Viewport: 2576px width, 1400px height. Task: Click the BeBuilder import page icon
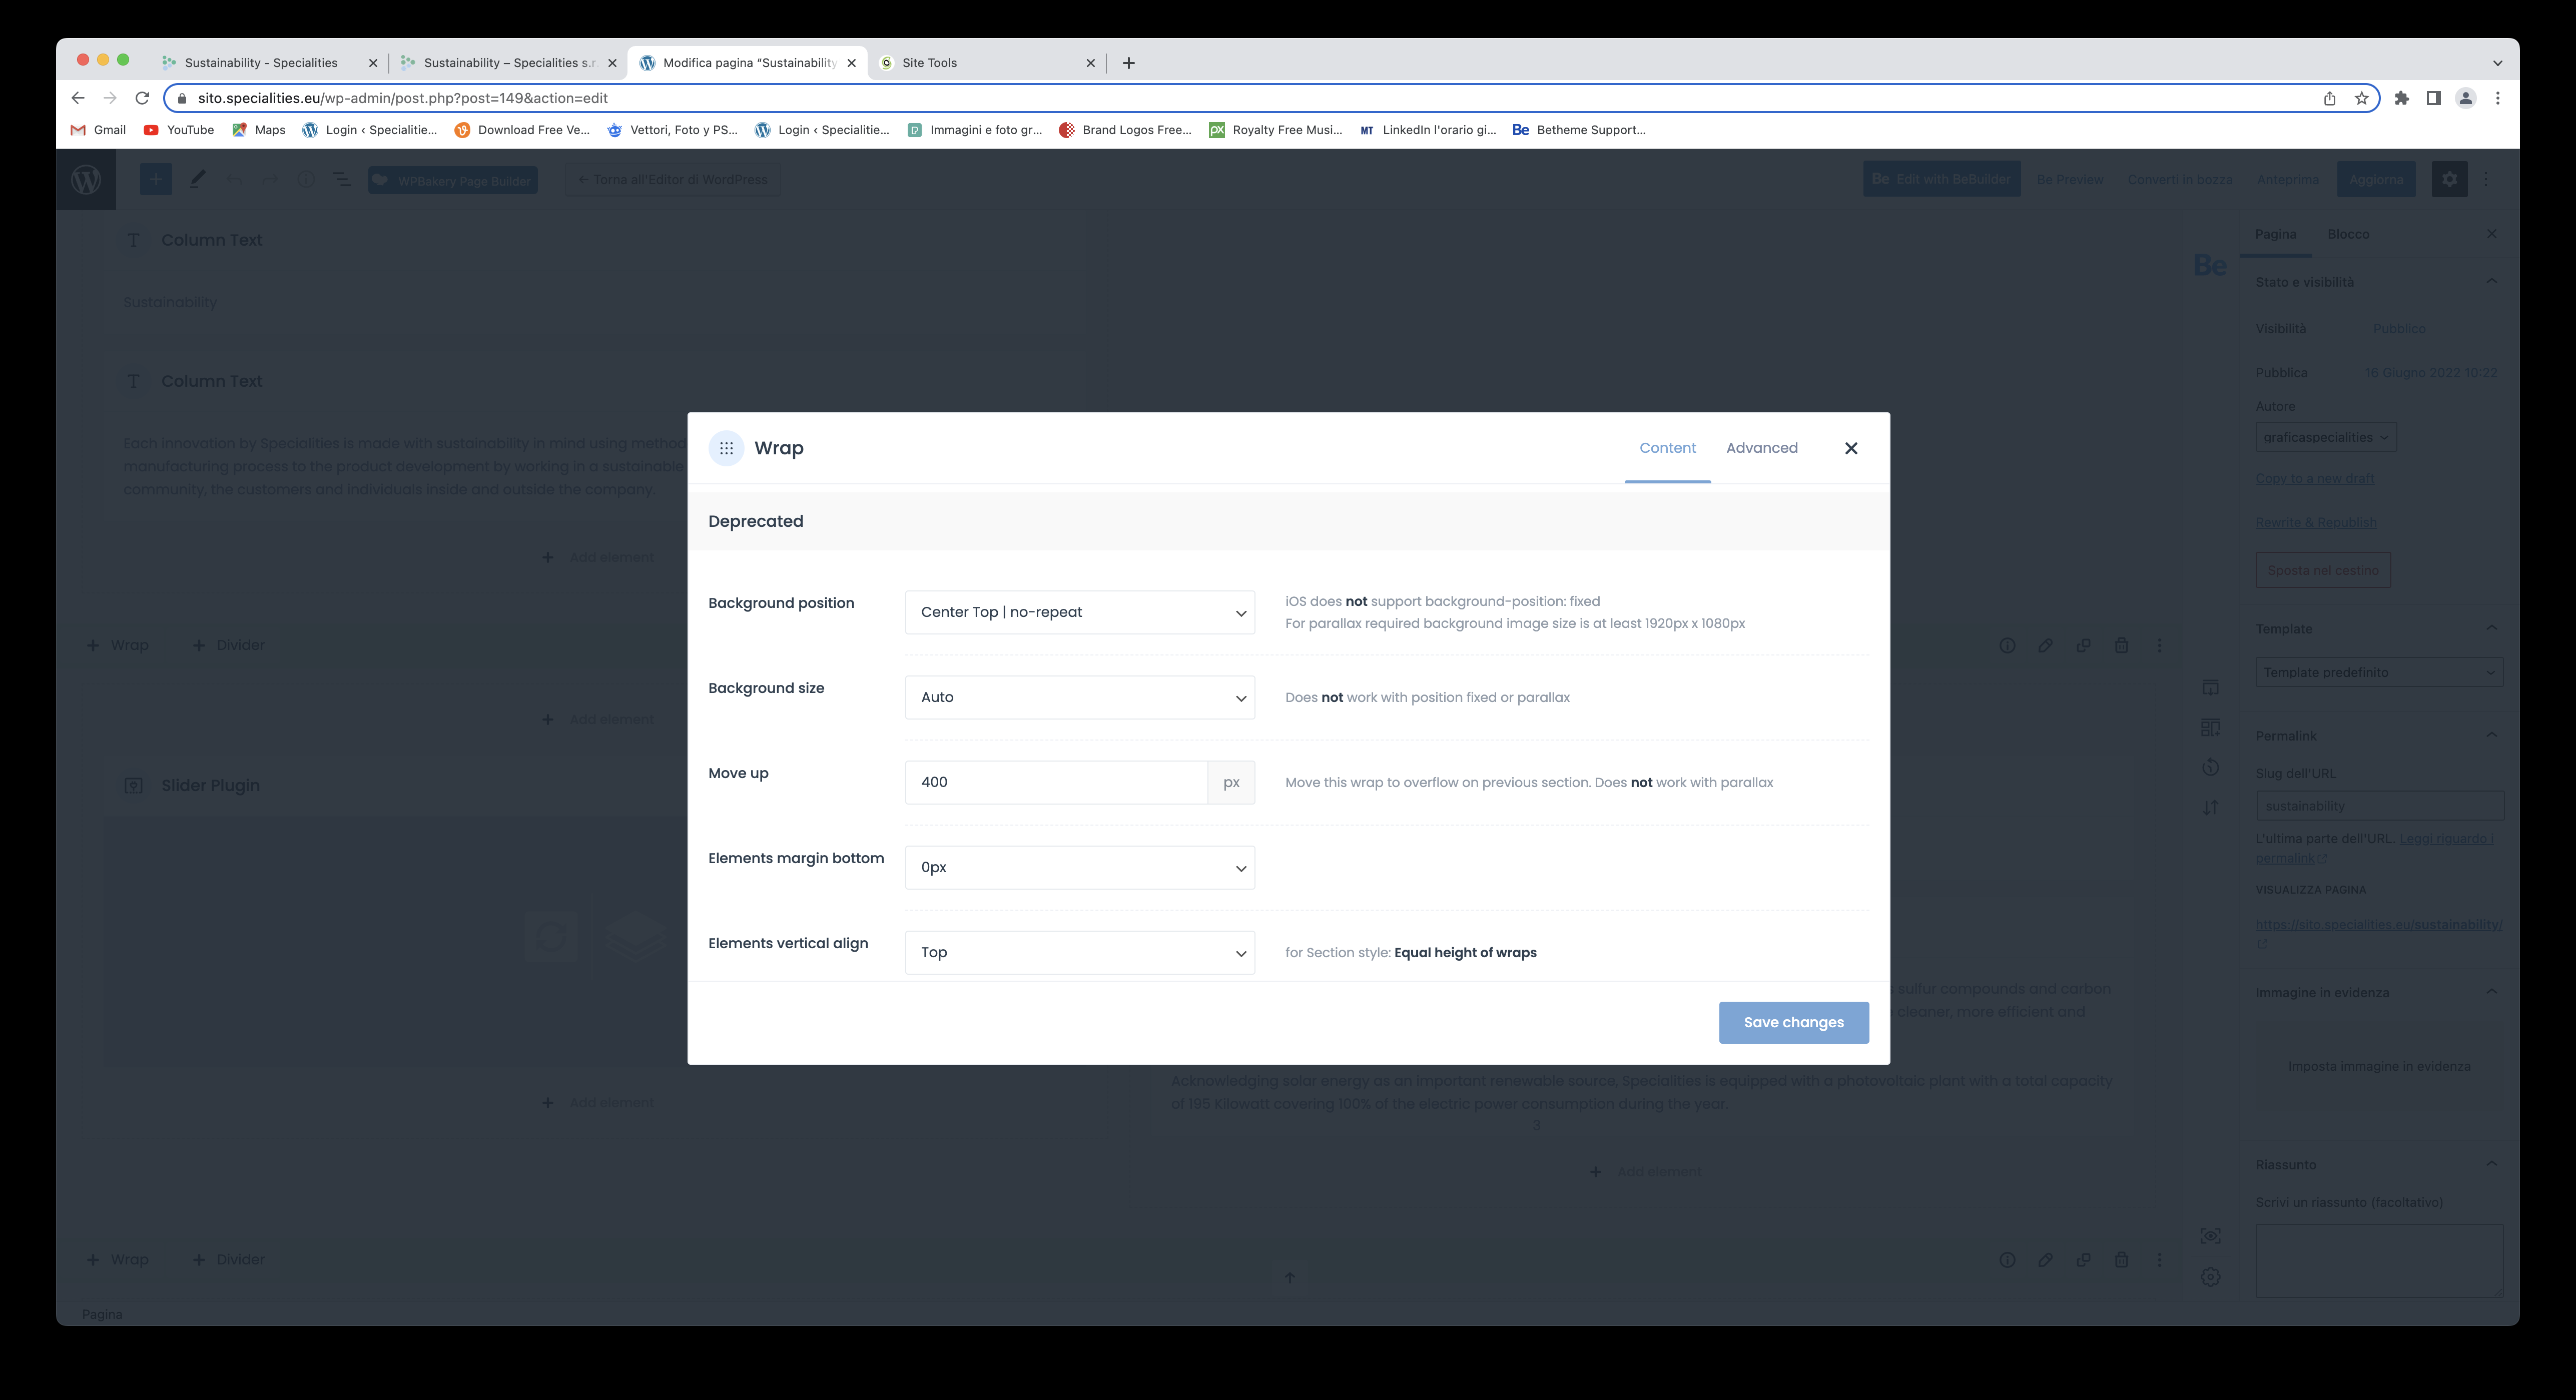[2210, 687]
